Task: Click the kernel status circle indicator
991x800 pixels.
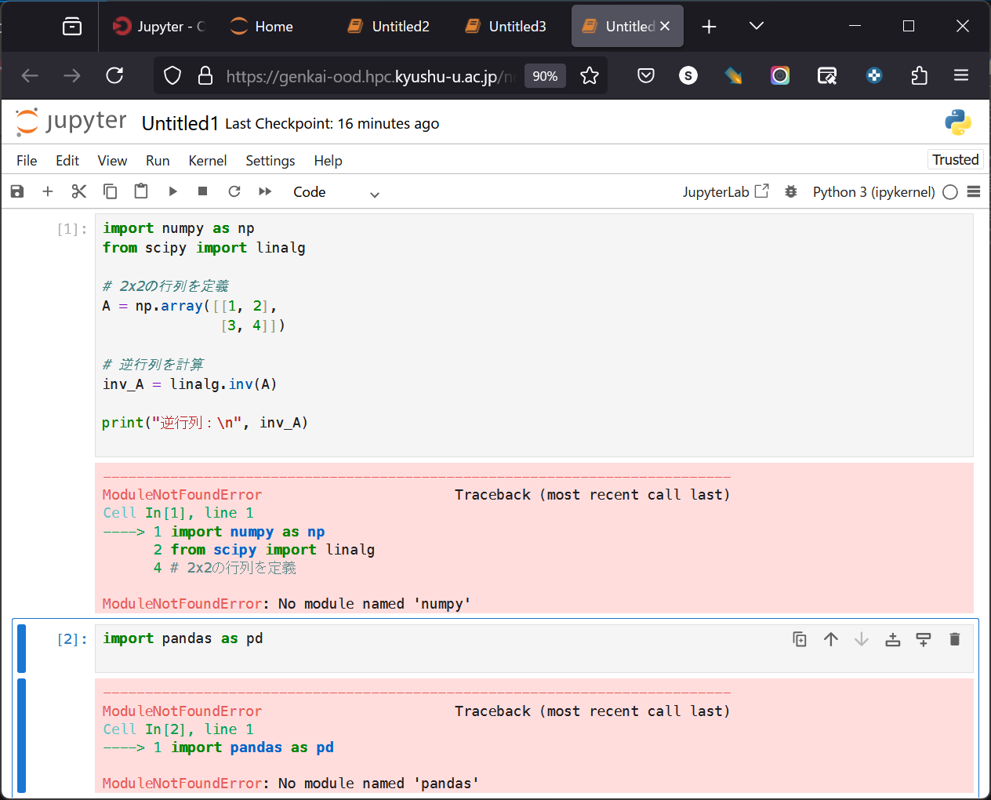Action: click(950, 192)
